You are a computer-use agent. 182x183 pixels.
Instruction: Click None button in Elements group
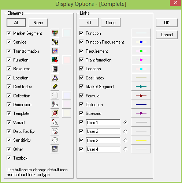click(x=38, y=23)
